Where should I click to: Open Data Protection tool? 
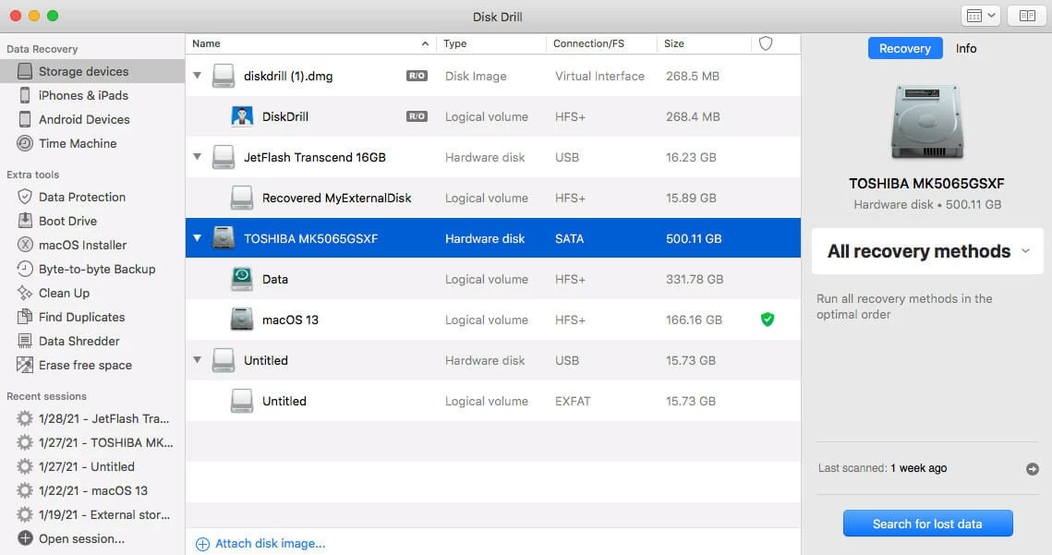point(82,198)
